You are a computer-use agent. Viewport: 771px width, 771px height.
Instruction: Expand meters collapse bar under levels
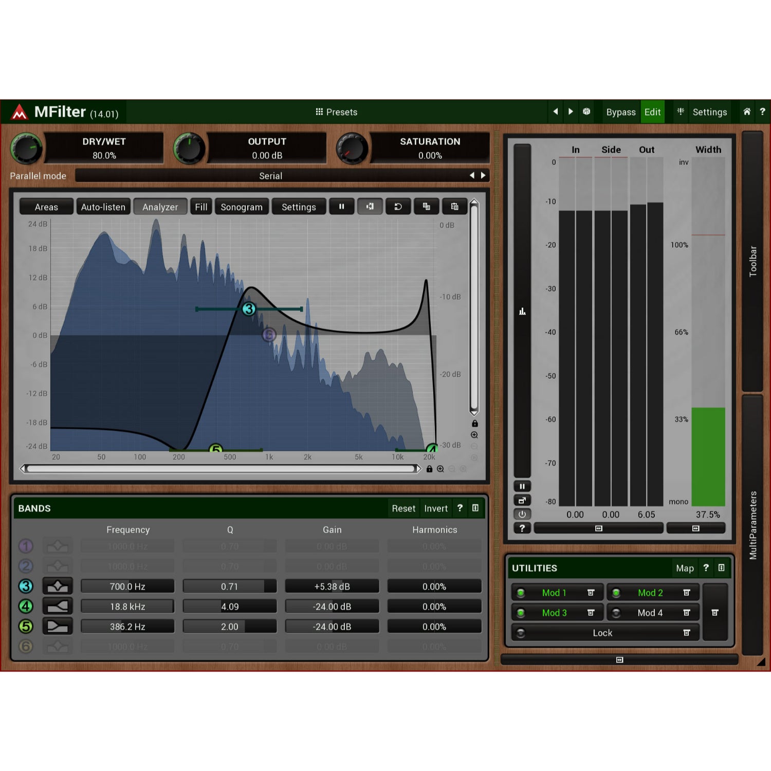point(599,528)
